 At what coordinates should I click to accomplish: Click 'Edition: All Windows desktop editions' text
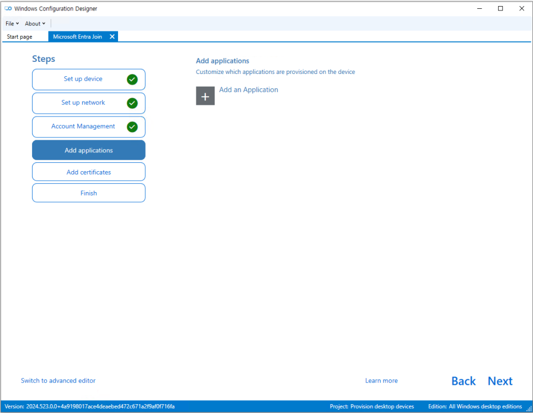coord(475,406)
